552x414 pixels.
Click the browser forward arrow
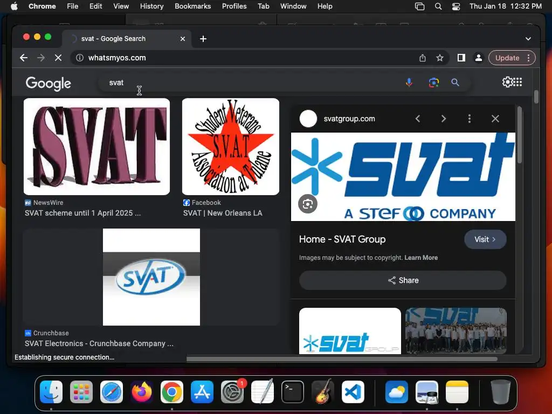[x=41, y=58]
